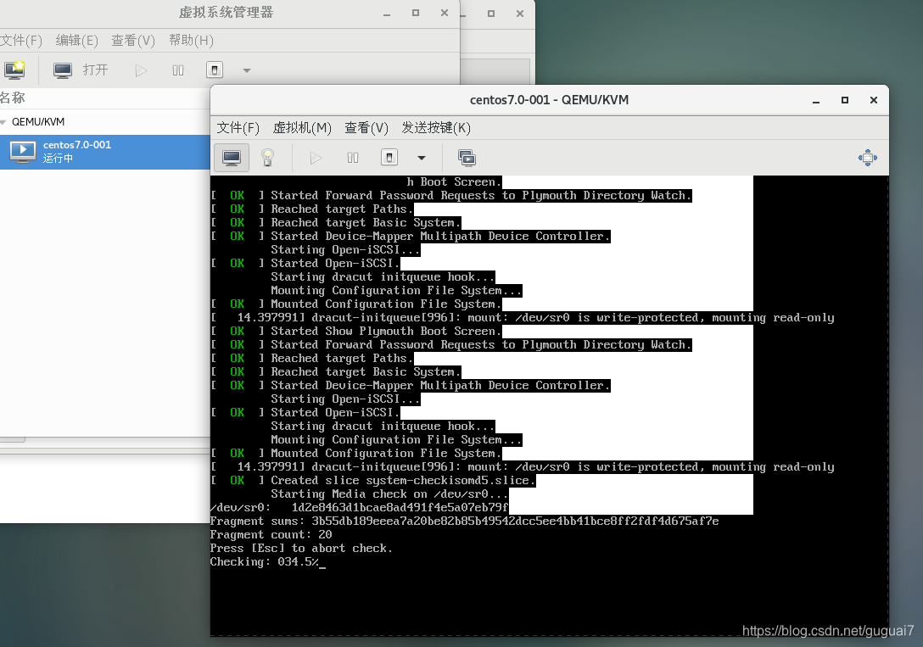Expand shutdown options arrow in VM window
Viewport: 923px width, 647px height.
[x=422, y=158]
